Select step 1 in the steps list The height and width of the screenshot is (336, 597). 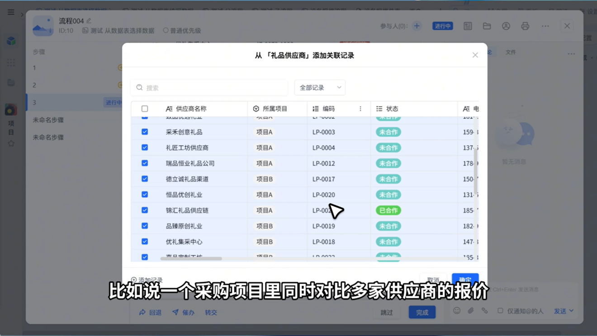tap(75, 68)
